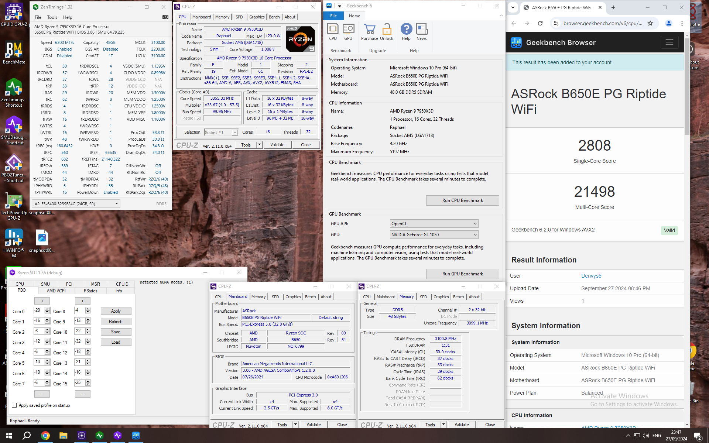709x443 pixels.
Task: Open the PStates tab in Ryzen SDT
Action: [x=90, y=291]
